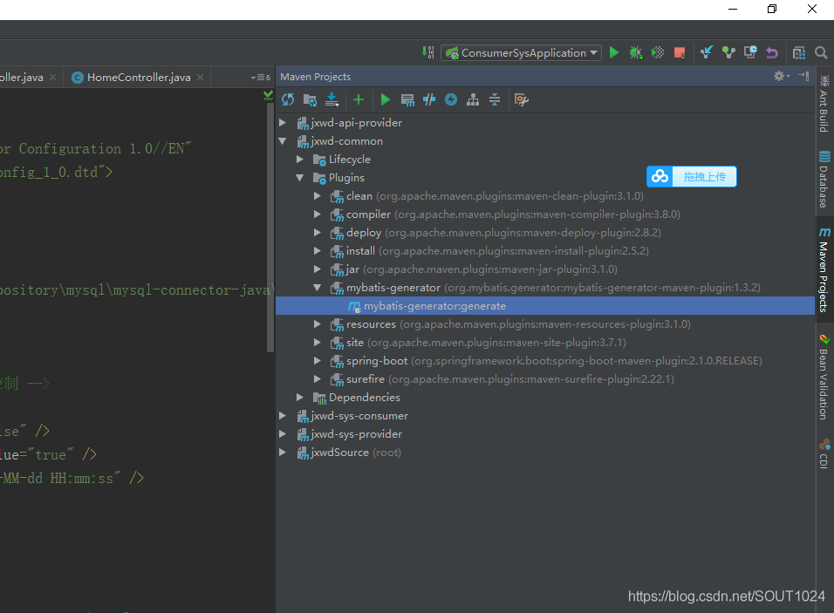This screenshot has width=834, height=613.
Task: Open the Maven Settings wrench icon
Action: pyautogui.click(x=522, y=99)
